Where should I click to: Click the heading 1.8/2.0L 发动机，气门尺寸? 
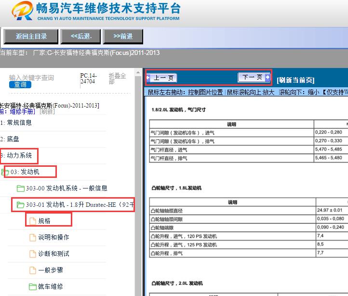[x=178, y=110]
